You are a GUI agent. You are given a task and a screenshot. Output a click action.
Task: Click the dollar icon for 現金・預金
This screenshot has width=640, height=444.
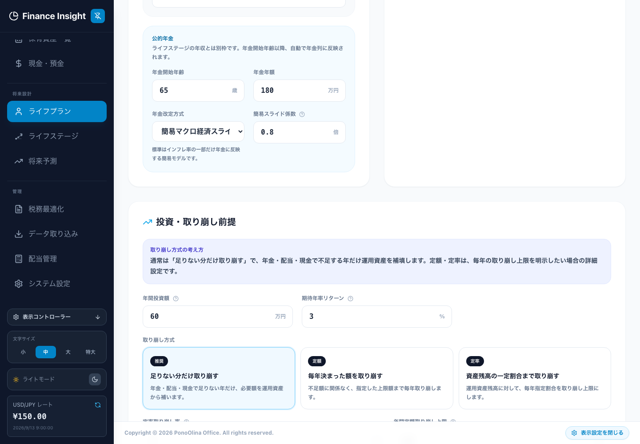[19, 63]
